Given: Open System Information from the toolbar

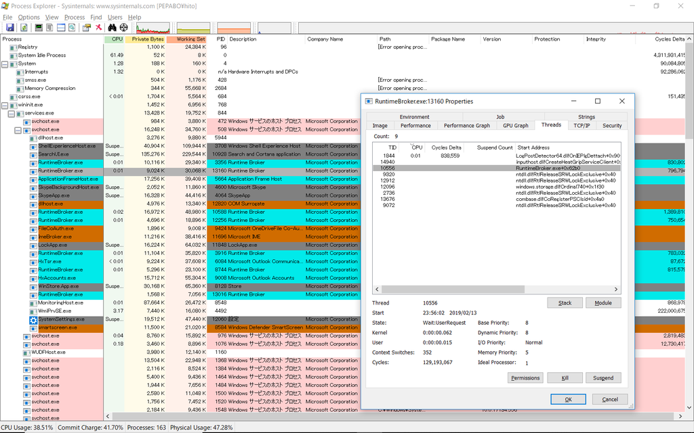Looking at the screenshot, I should (39, 27).
